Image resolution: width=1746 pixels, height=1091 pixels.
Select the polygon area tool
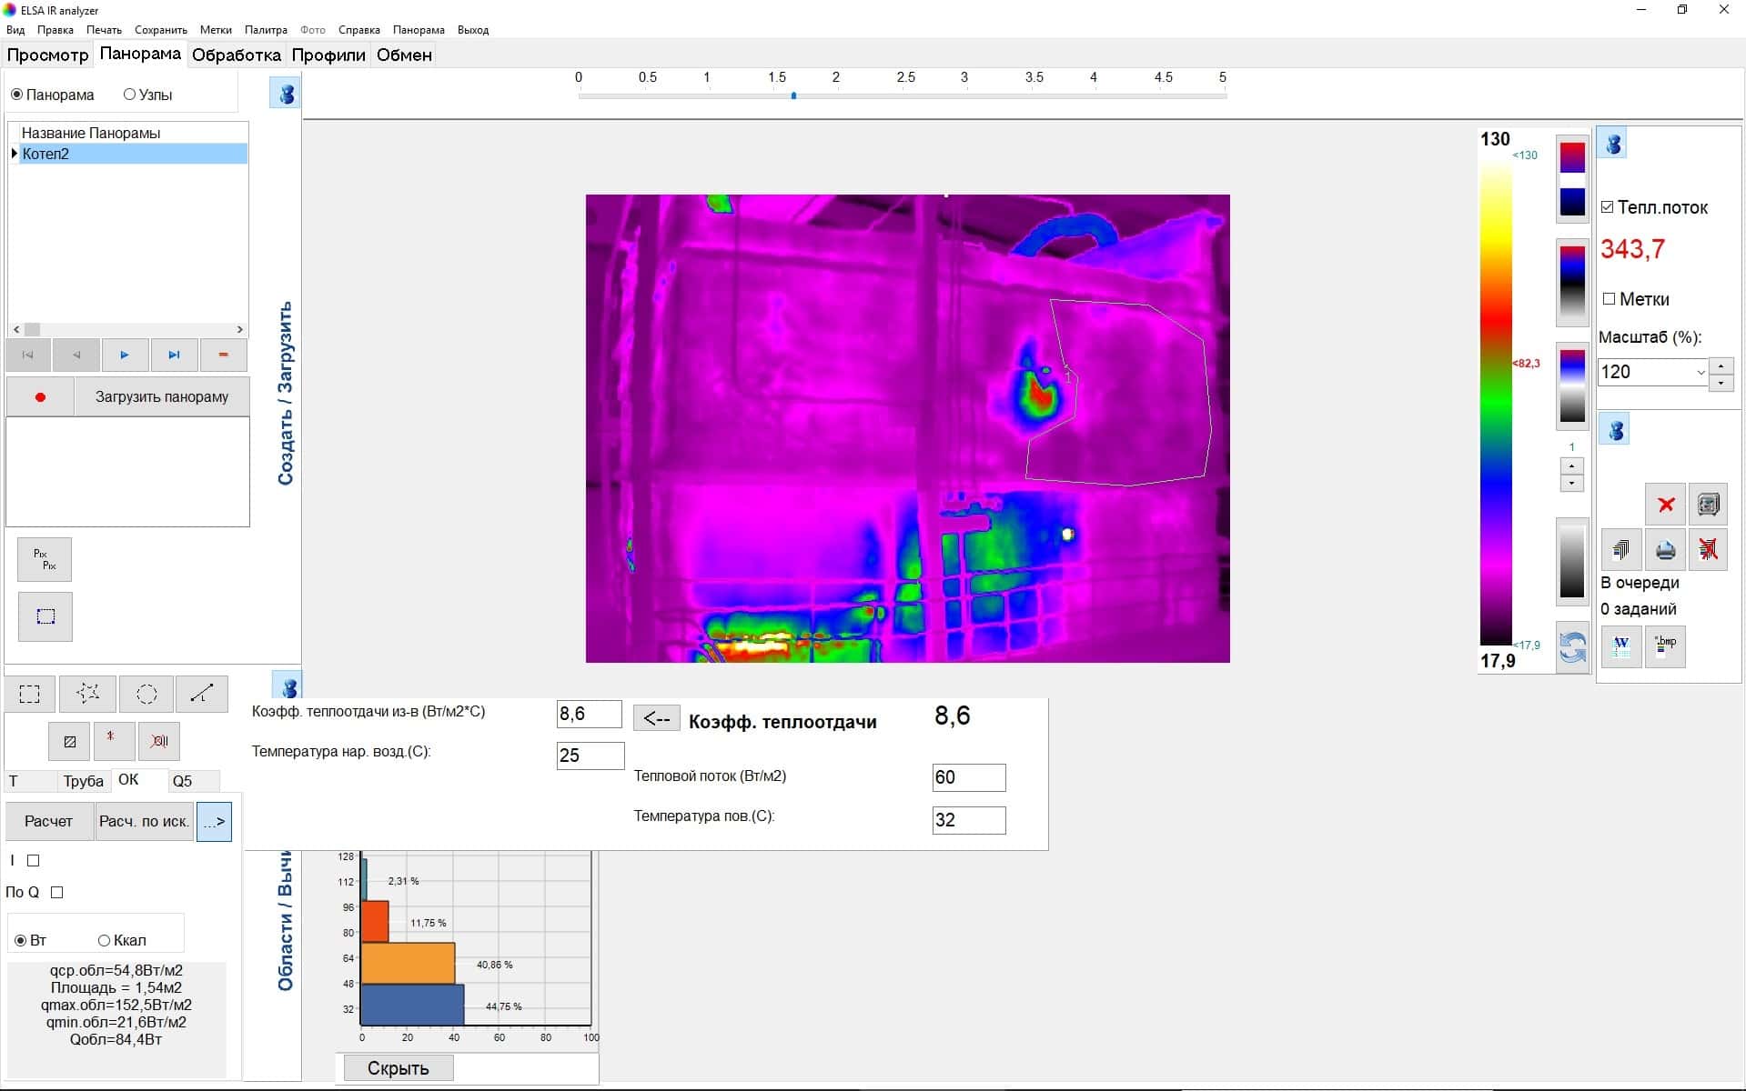88,695
